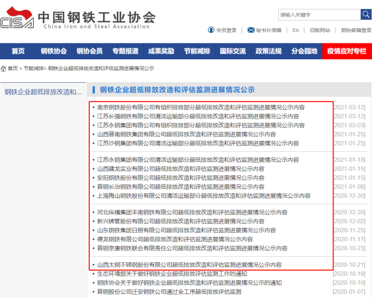The width and height of the screenshot is (372, 298).
Task: Click the date 2020-10-21
Action: click(350, 265)
